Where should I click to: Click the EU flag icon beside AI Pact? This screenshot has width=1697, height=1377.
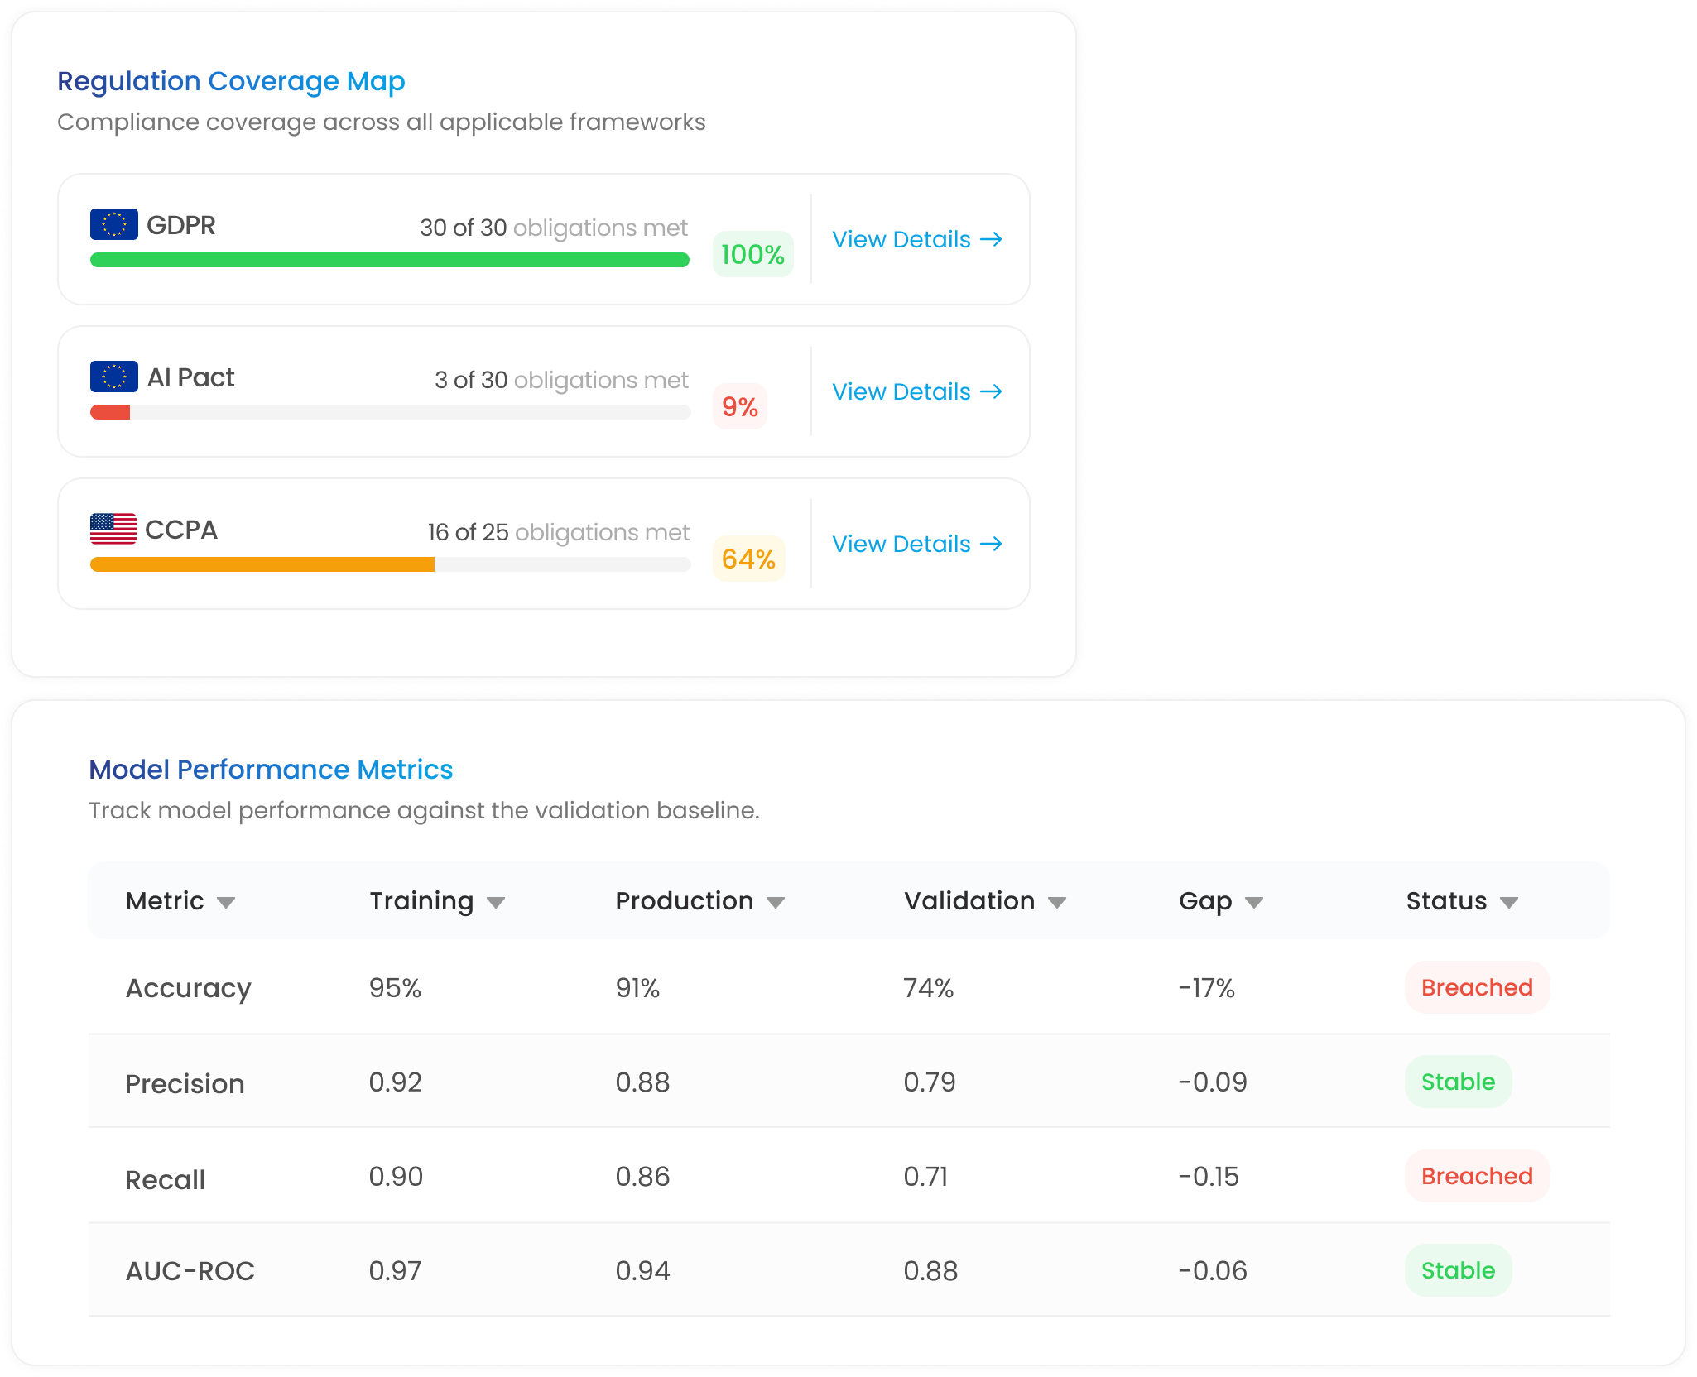(x=114, y=377)
